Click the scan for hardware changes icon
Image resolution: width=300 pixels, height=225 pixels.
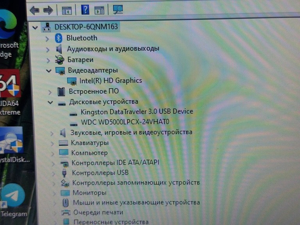[118, 9]
